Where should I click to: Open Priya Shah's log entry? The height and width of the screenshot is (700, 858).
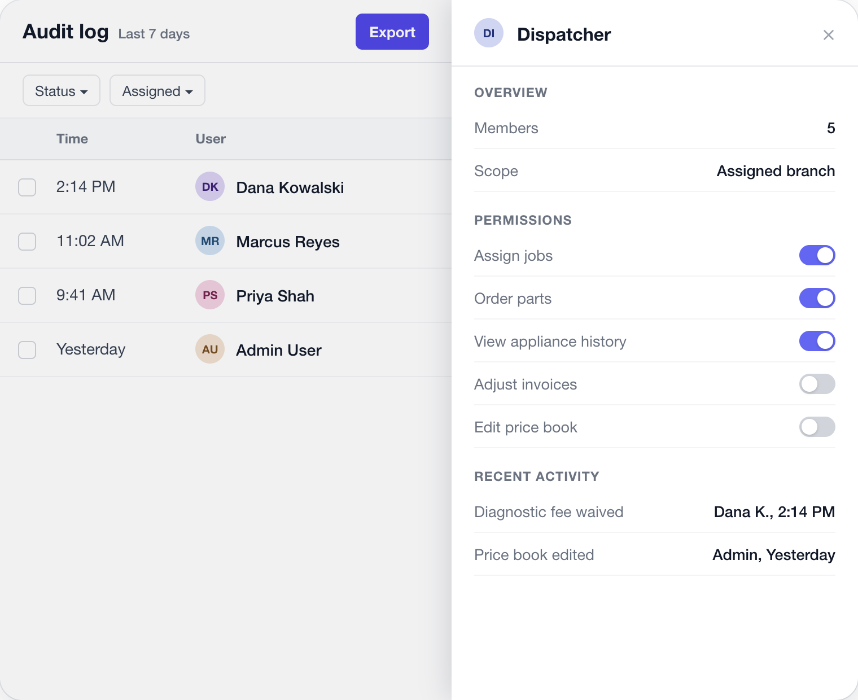[275, 296]
